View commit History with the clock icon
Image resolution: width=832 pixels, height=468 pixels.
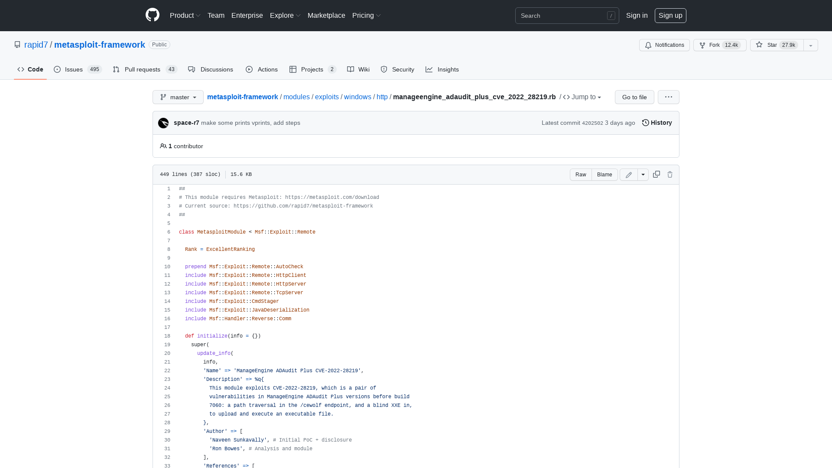click(656, 123)
